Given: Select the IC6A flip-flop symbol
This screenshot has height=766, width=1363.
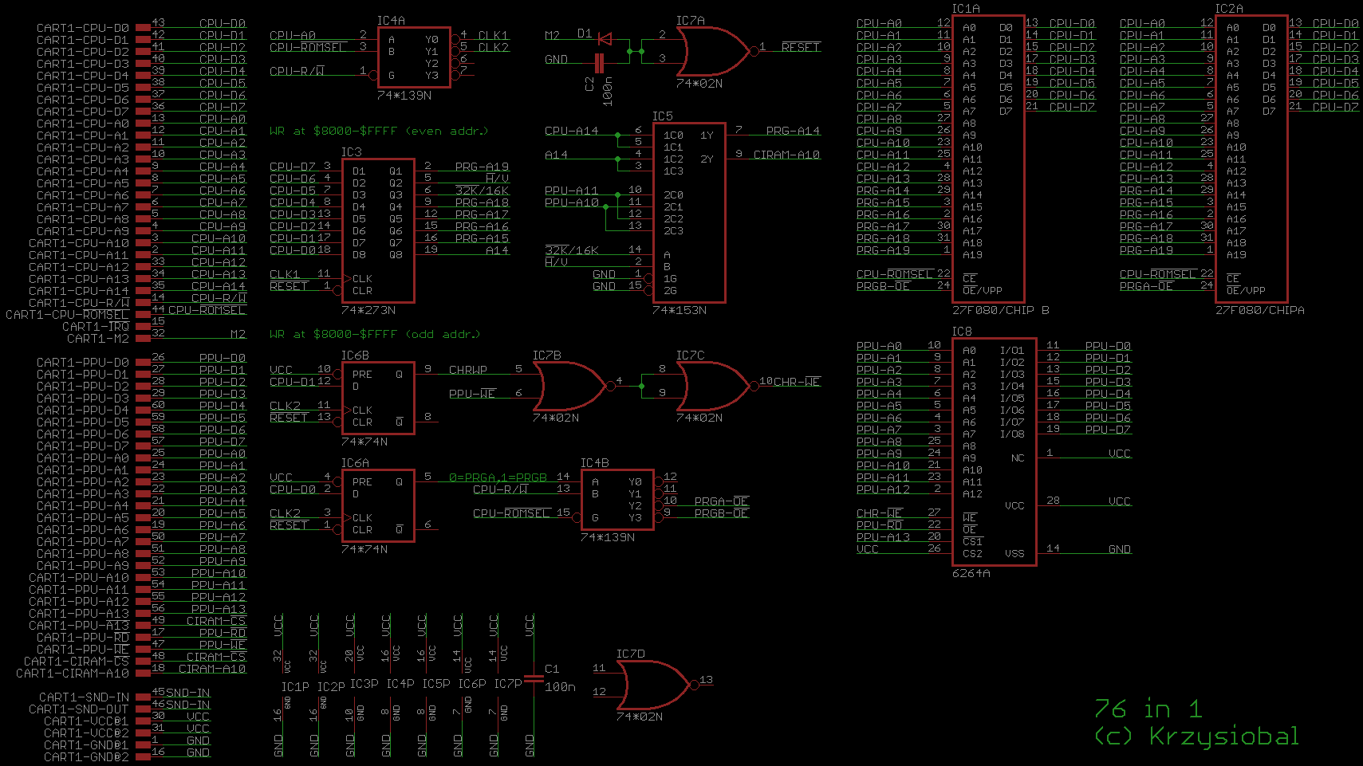Looking at the screenshot, I should (x=378, y=505).
